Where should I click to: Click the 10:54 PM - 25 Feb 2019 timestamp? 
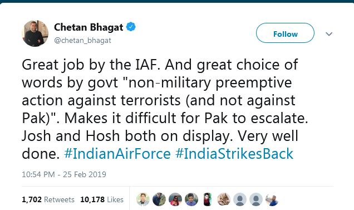click(64, 174)
